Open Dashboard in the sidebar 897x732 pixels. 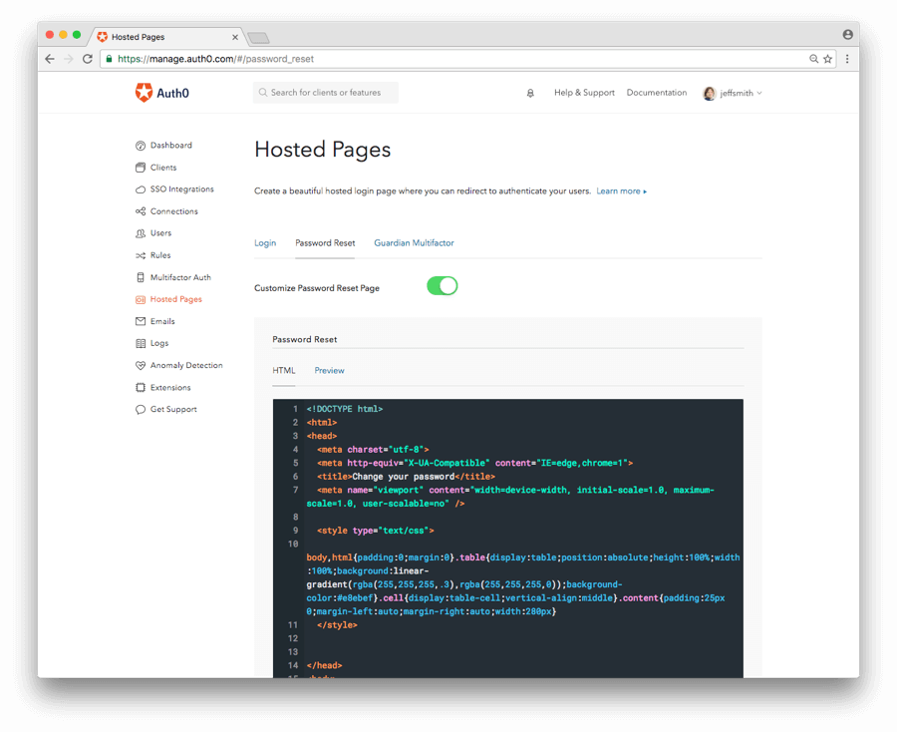171,146
